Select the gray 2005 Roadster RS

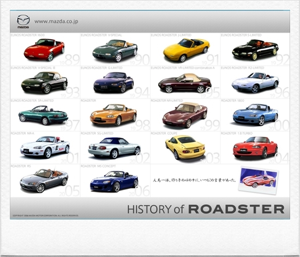44,181
